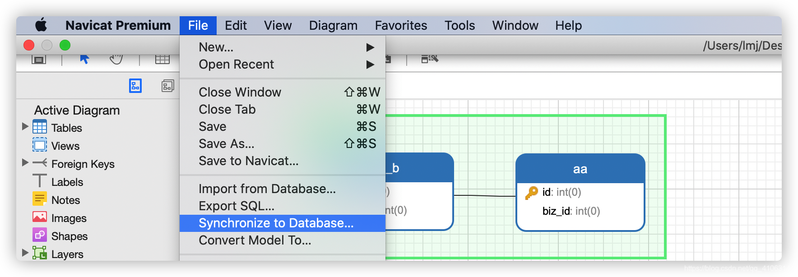Screen dimensions: 798x277
Task: Select the biz_id: int(0) field in aa
Action: coord(571,211)
